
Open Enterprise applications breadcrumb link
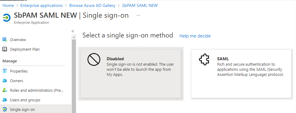coord(42,5)
